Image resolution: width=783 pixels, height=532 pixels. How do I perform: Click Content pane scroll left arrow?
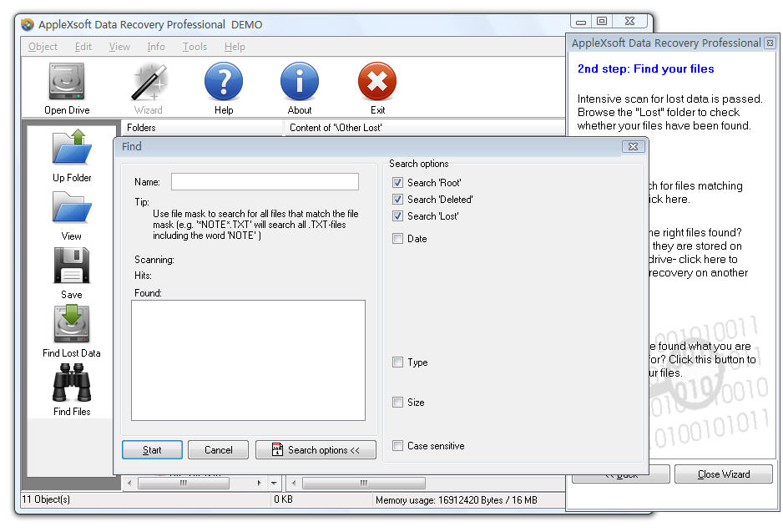click(294, 483)
